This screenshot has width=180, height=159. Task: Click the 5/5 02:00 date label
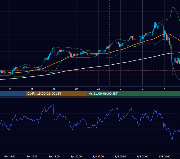(x=143, y=156)
